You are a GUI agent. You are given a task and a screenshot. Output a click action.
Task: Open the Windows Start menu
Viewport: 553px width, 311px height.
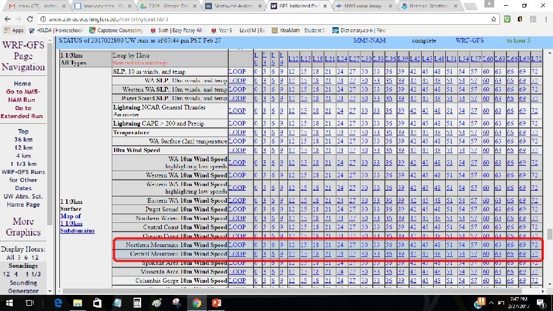[9, 303]
